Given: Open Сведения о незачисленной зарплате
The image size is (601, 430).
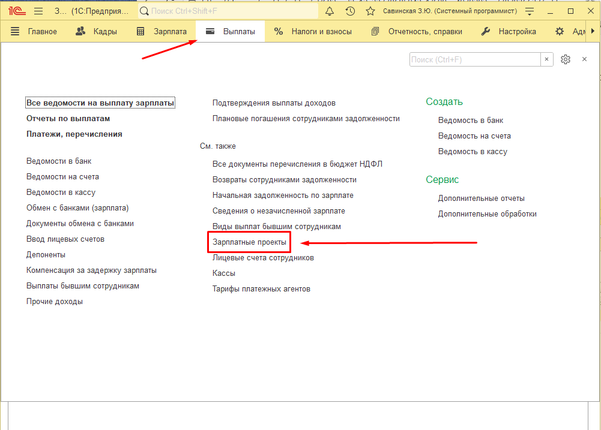Looking at the screenshot, I should tap(279, 211).
